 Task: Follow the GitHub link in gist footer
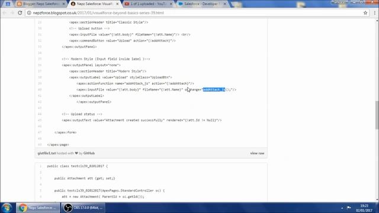coord(89,153)
